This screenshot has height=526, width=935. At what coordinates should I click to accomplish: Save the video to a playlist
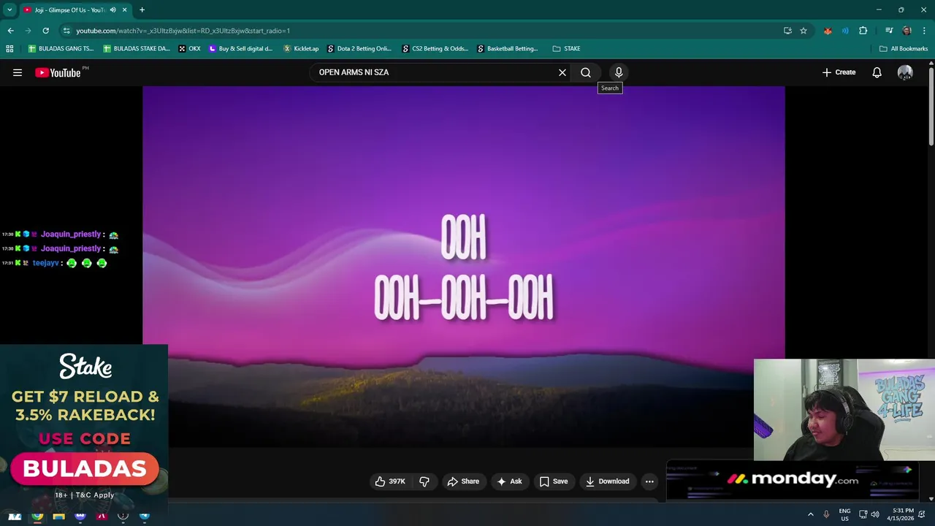coord(554,481)
